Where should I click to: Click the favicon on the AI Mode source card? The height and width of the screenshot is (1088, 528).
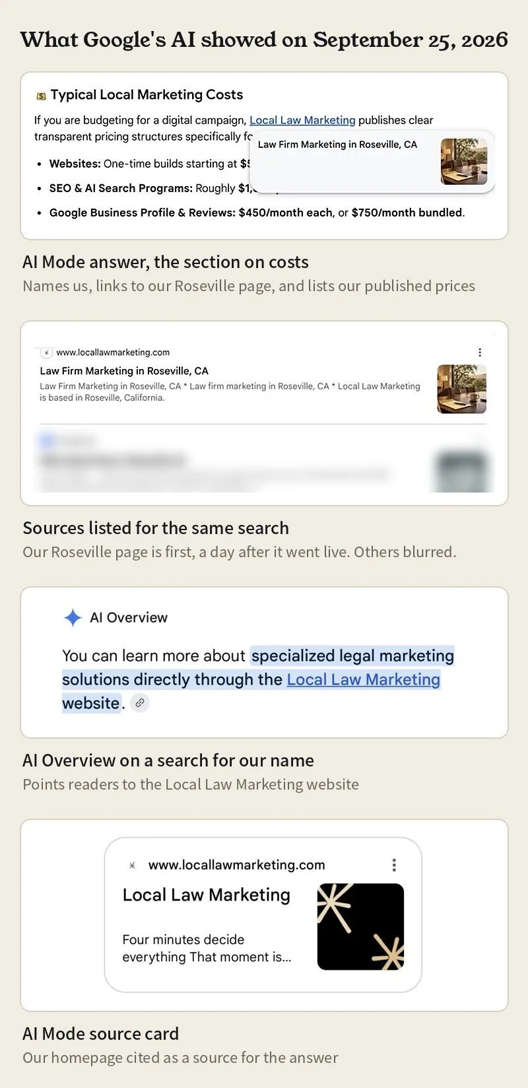point(132,865)
